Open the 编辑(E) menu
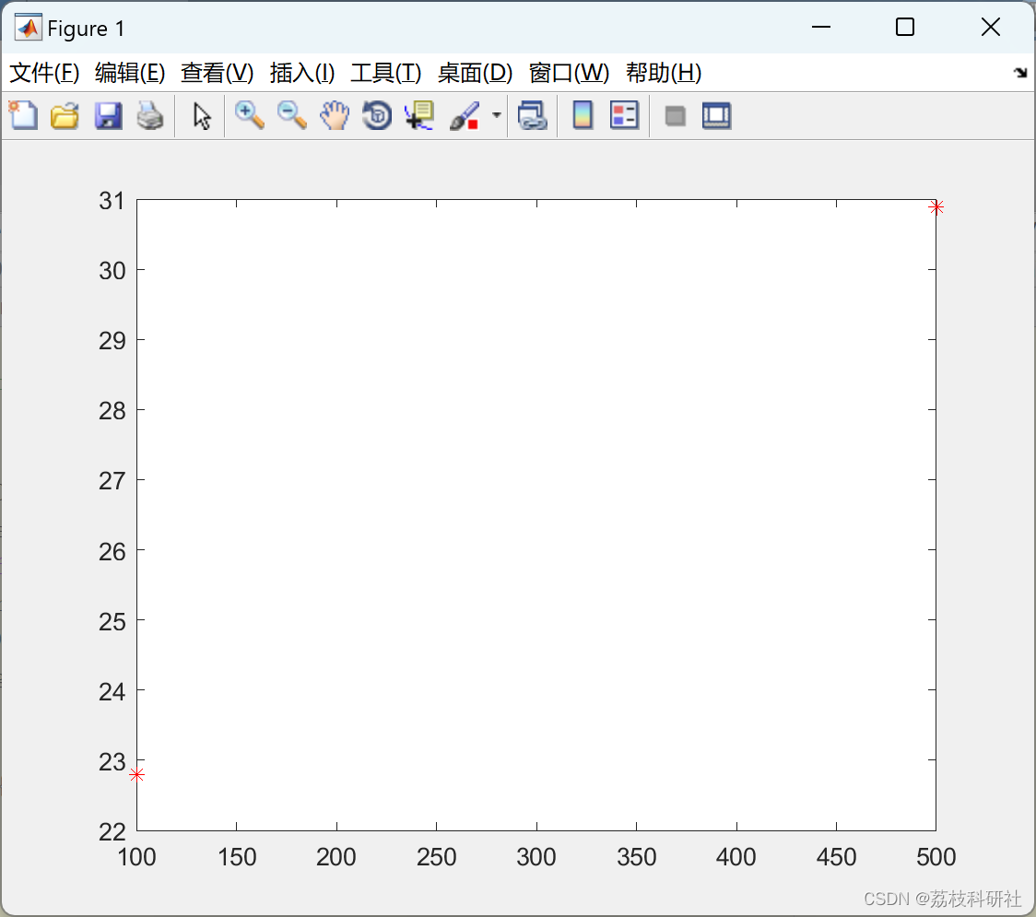Image resolution: width=1036 pixels, height=917 pixels. click(129, 73)
